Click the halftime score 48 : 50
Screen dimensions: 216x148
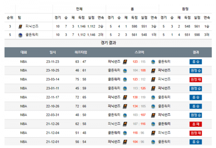coord(81,115)
